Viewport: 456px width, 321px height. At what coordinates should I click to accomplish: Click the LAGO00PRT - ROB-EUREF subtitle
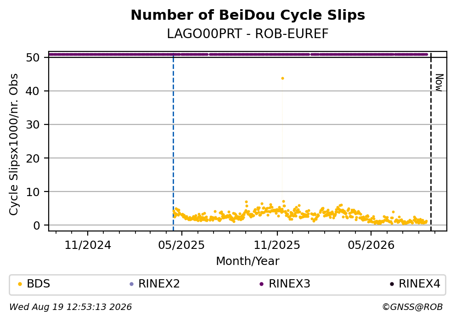[248, 34]
